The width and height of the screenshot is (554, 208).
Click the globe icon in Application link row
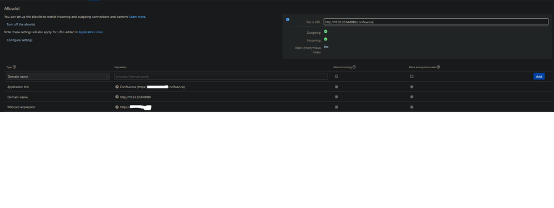[117, 87]
